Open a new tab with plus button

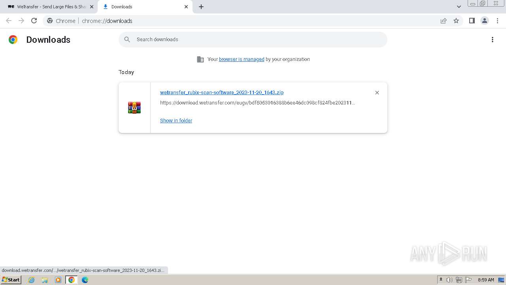(201, 7)
